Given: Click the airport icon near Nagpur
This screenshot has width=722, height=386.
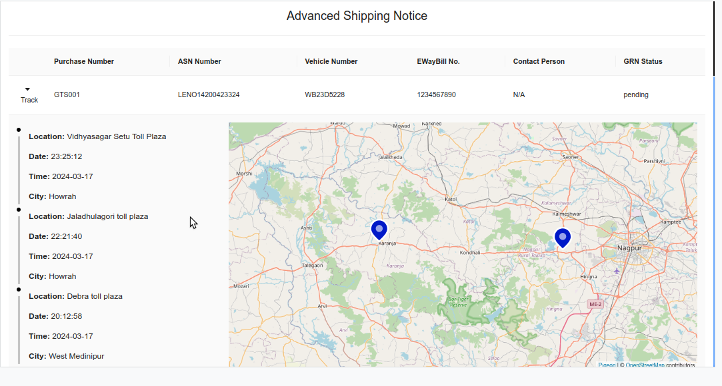Looking at the screenshot, I should (x=617, y=271).
